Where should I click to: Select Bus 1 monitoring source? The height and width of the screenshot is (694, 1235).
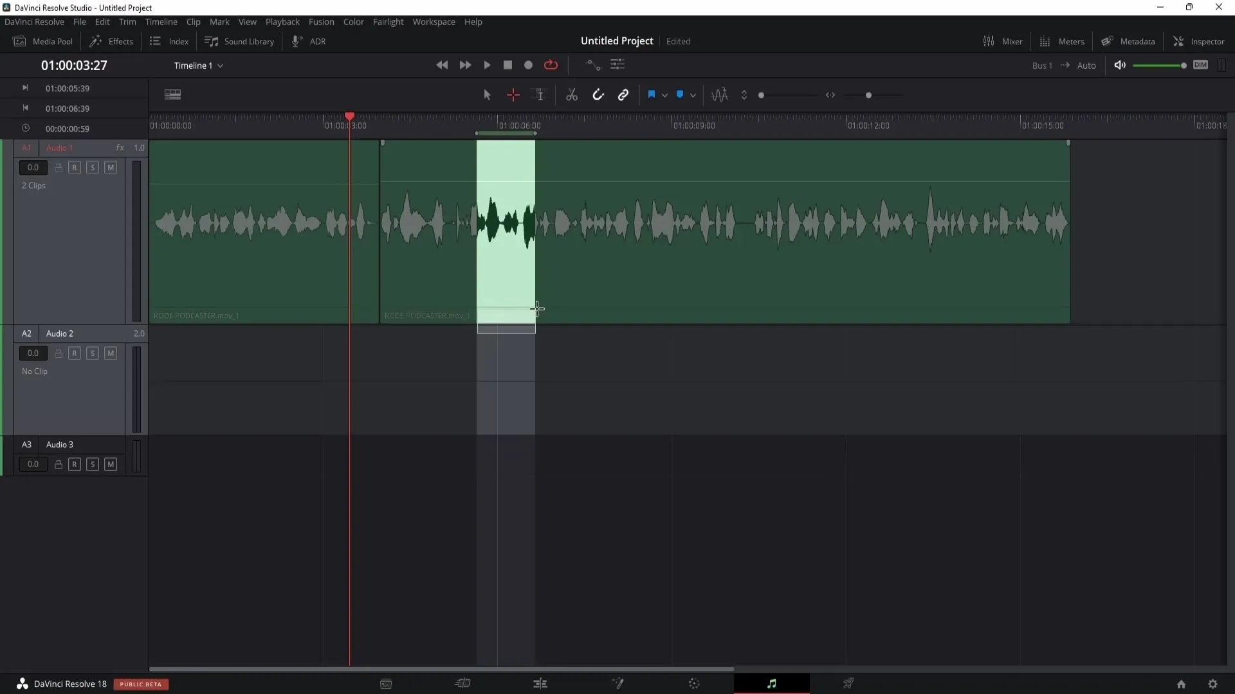point(1042,66)
